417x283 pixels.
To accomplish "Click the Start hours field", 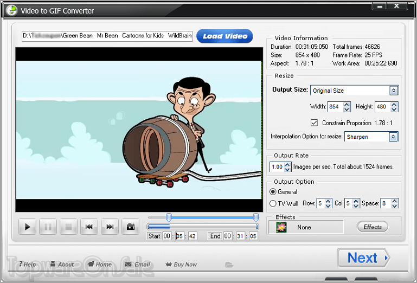I will tap(167, 236).
